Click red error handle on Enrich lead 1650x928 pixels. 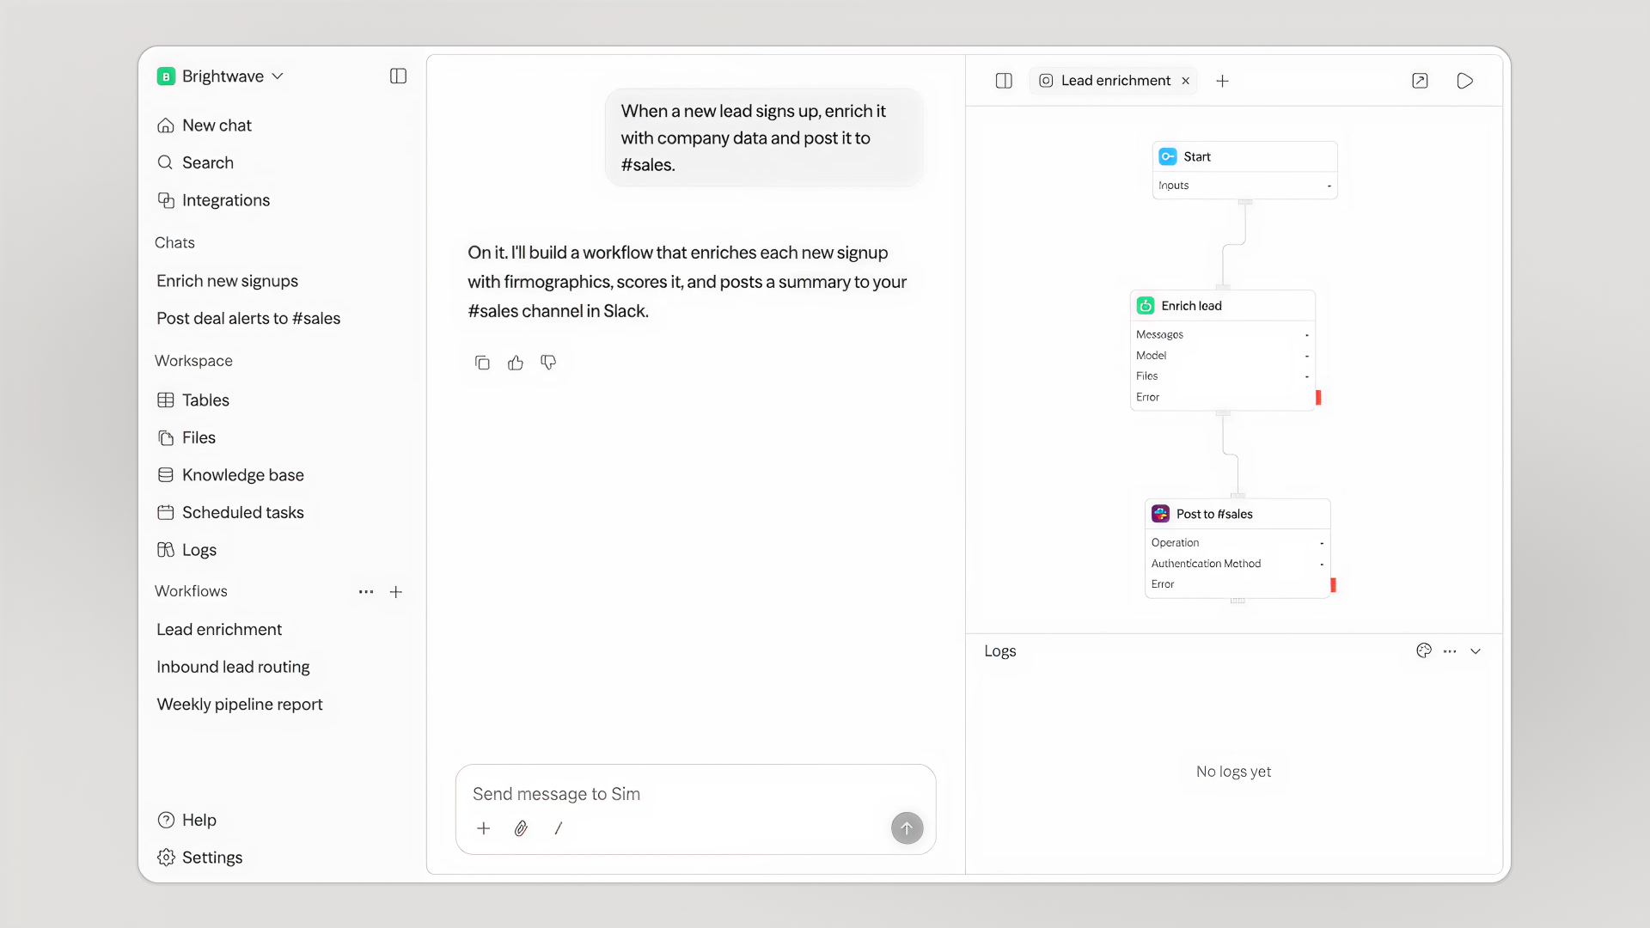(1318, 397)
